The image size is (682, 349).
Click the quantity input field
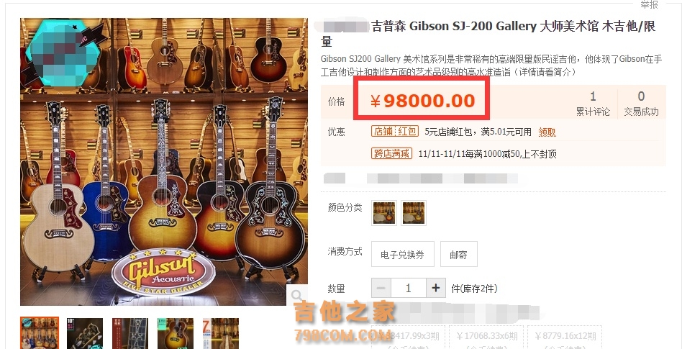[409, 288]
